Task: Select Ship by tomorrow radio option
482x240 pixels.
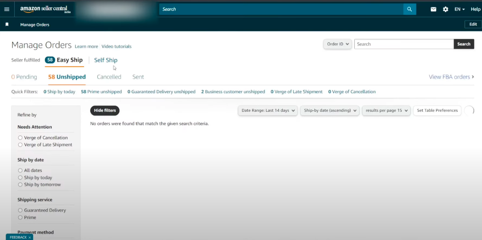Action: pyautogui.click(x=20, y=185)
